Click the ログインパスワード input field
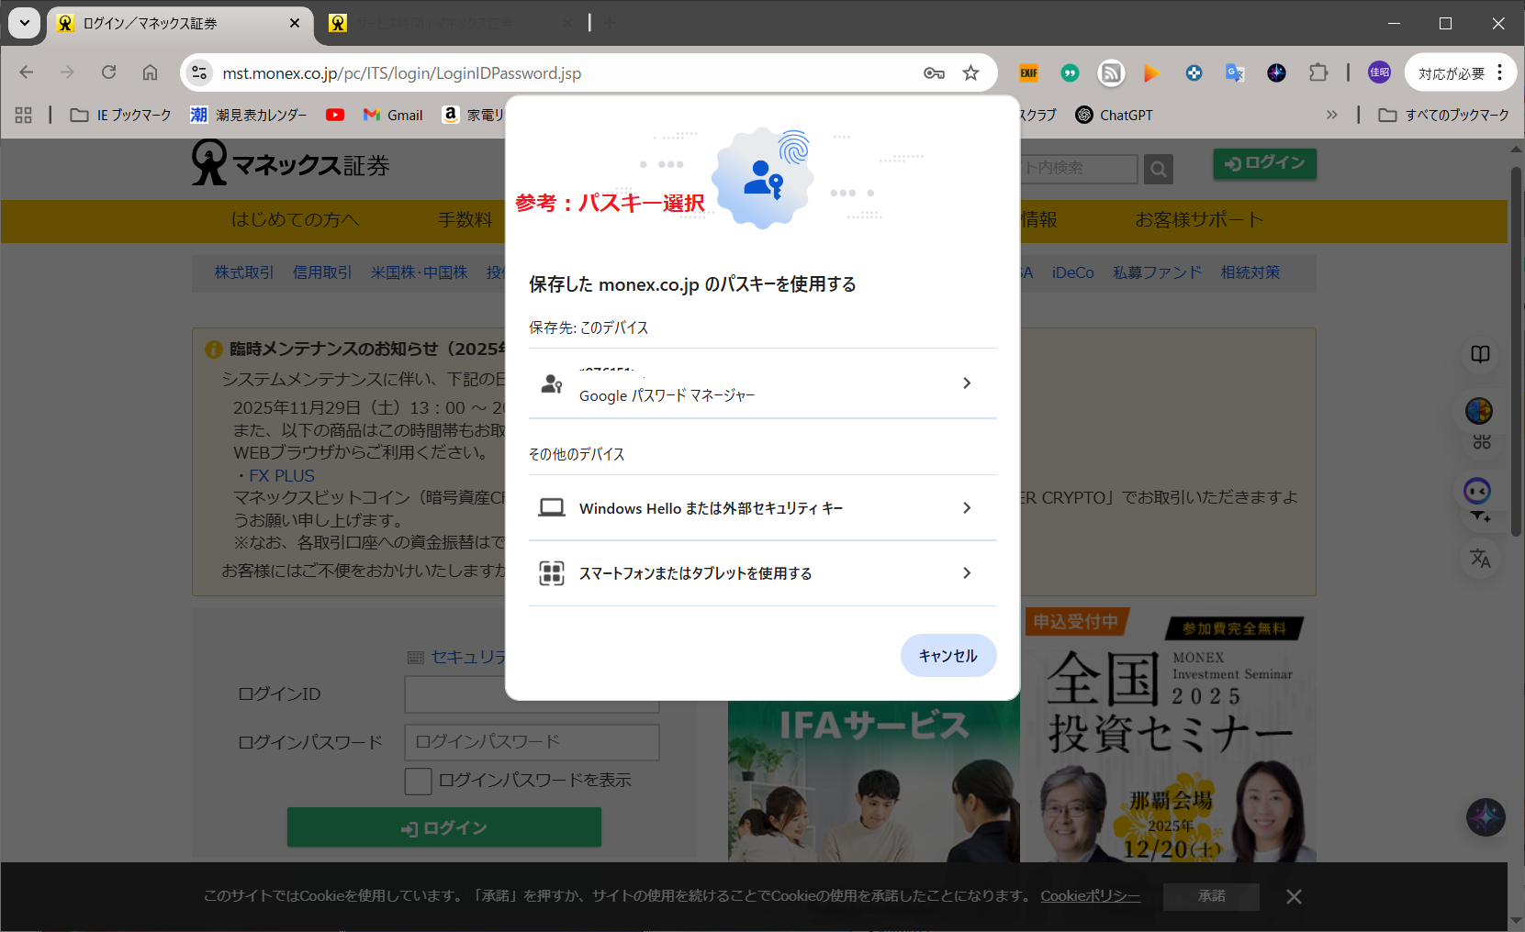 (532, 742)
